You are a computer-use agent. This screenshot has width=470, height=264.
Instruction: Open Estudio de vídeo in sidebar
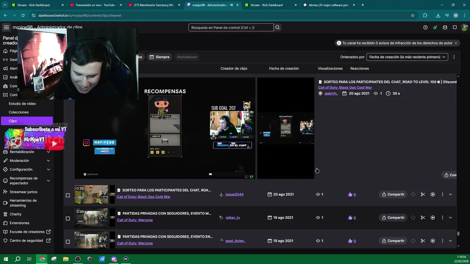[22, 103]
